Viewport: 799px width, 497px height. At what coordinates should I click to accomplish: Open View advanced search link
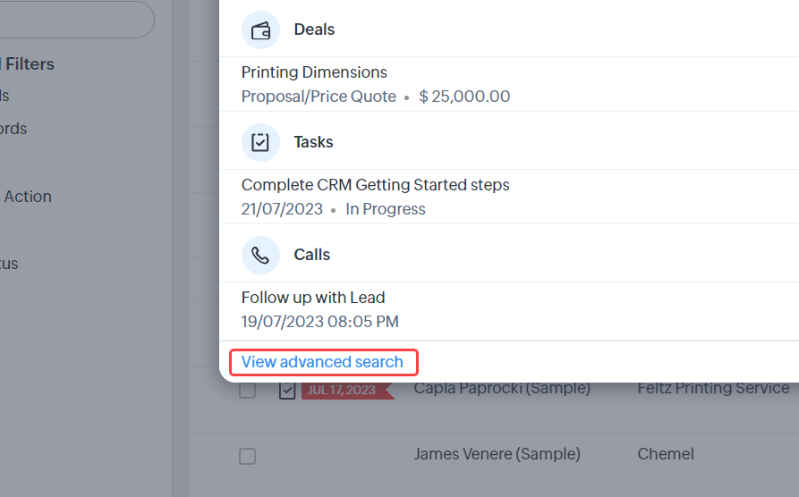click(322, 362)
